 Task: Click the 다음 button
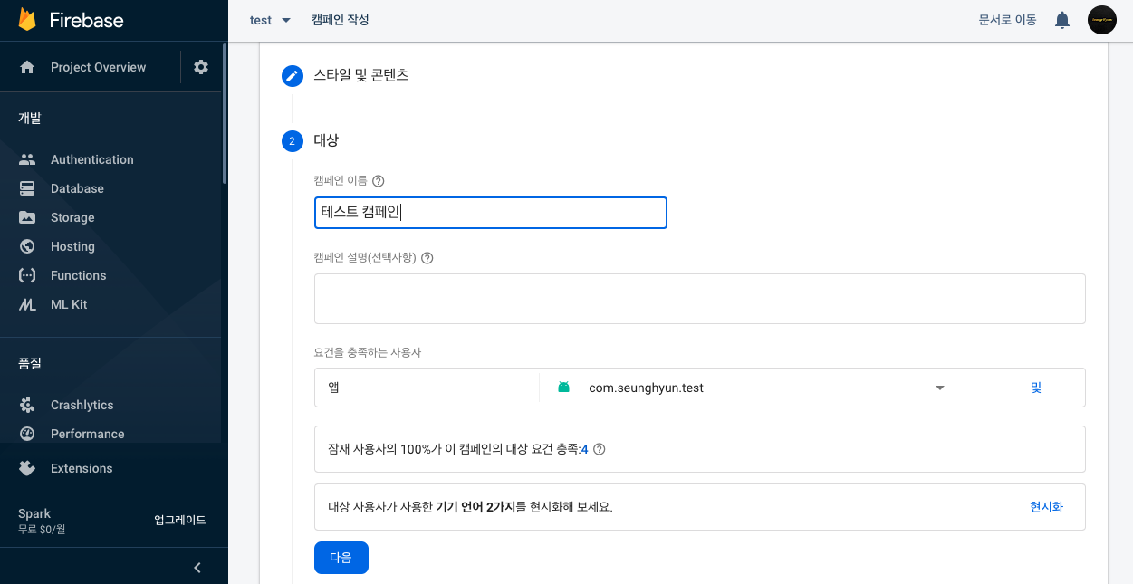pos(341,558)
